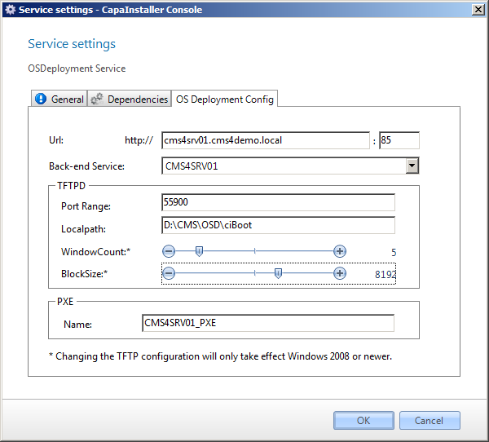
Task: Click the Back-end Service label
Action: [86, 166]
